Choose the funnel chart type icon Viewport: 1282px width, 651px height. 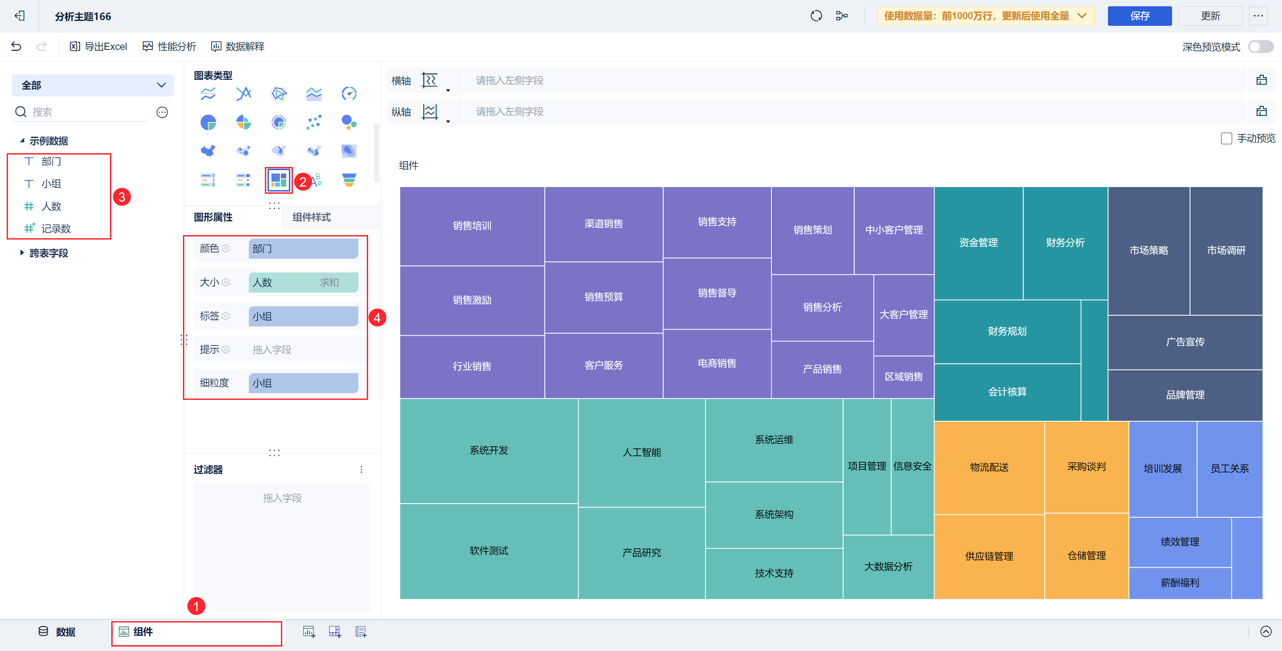tap(349, 180)
